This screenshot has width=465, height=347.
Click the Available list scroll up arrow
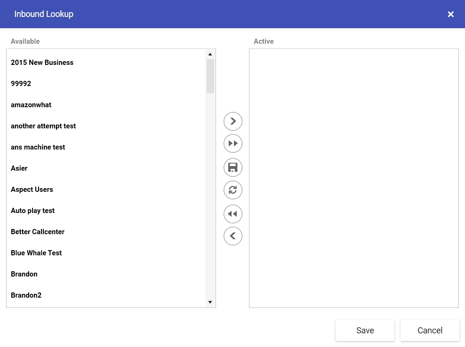click(210, 54)
